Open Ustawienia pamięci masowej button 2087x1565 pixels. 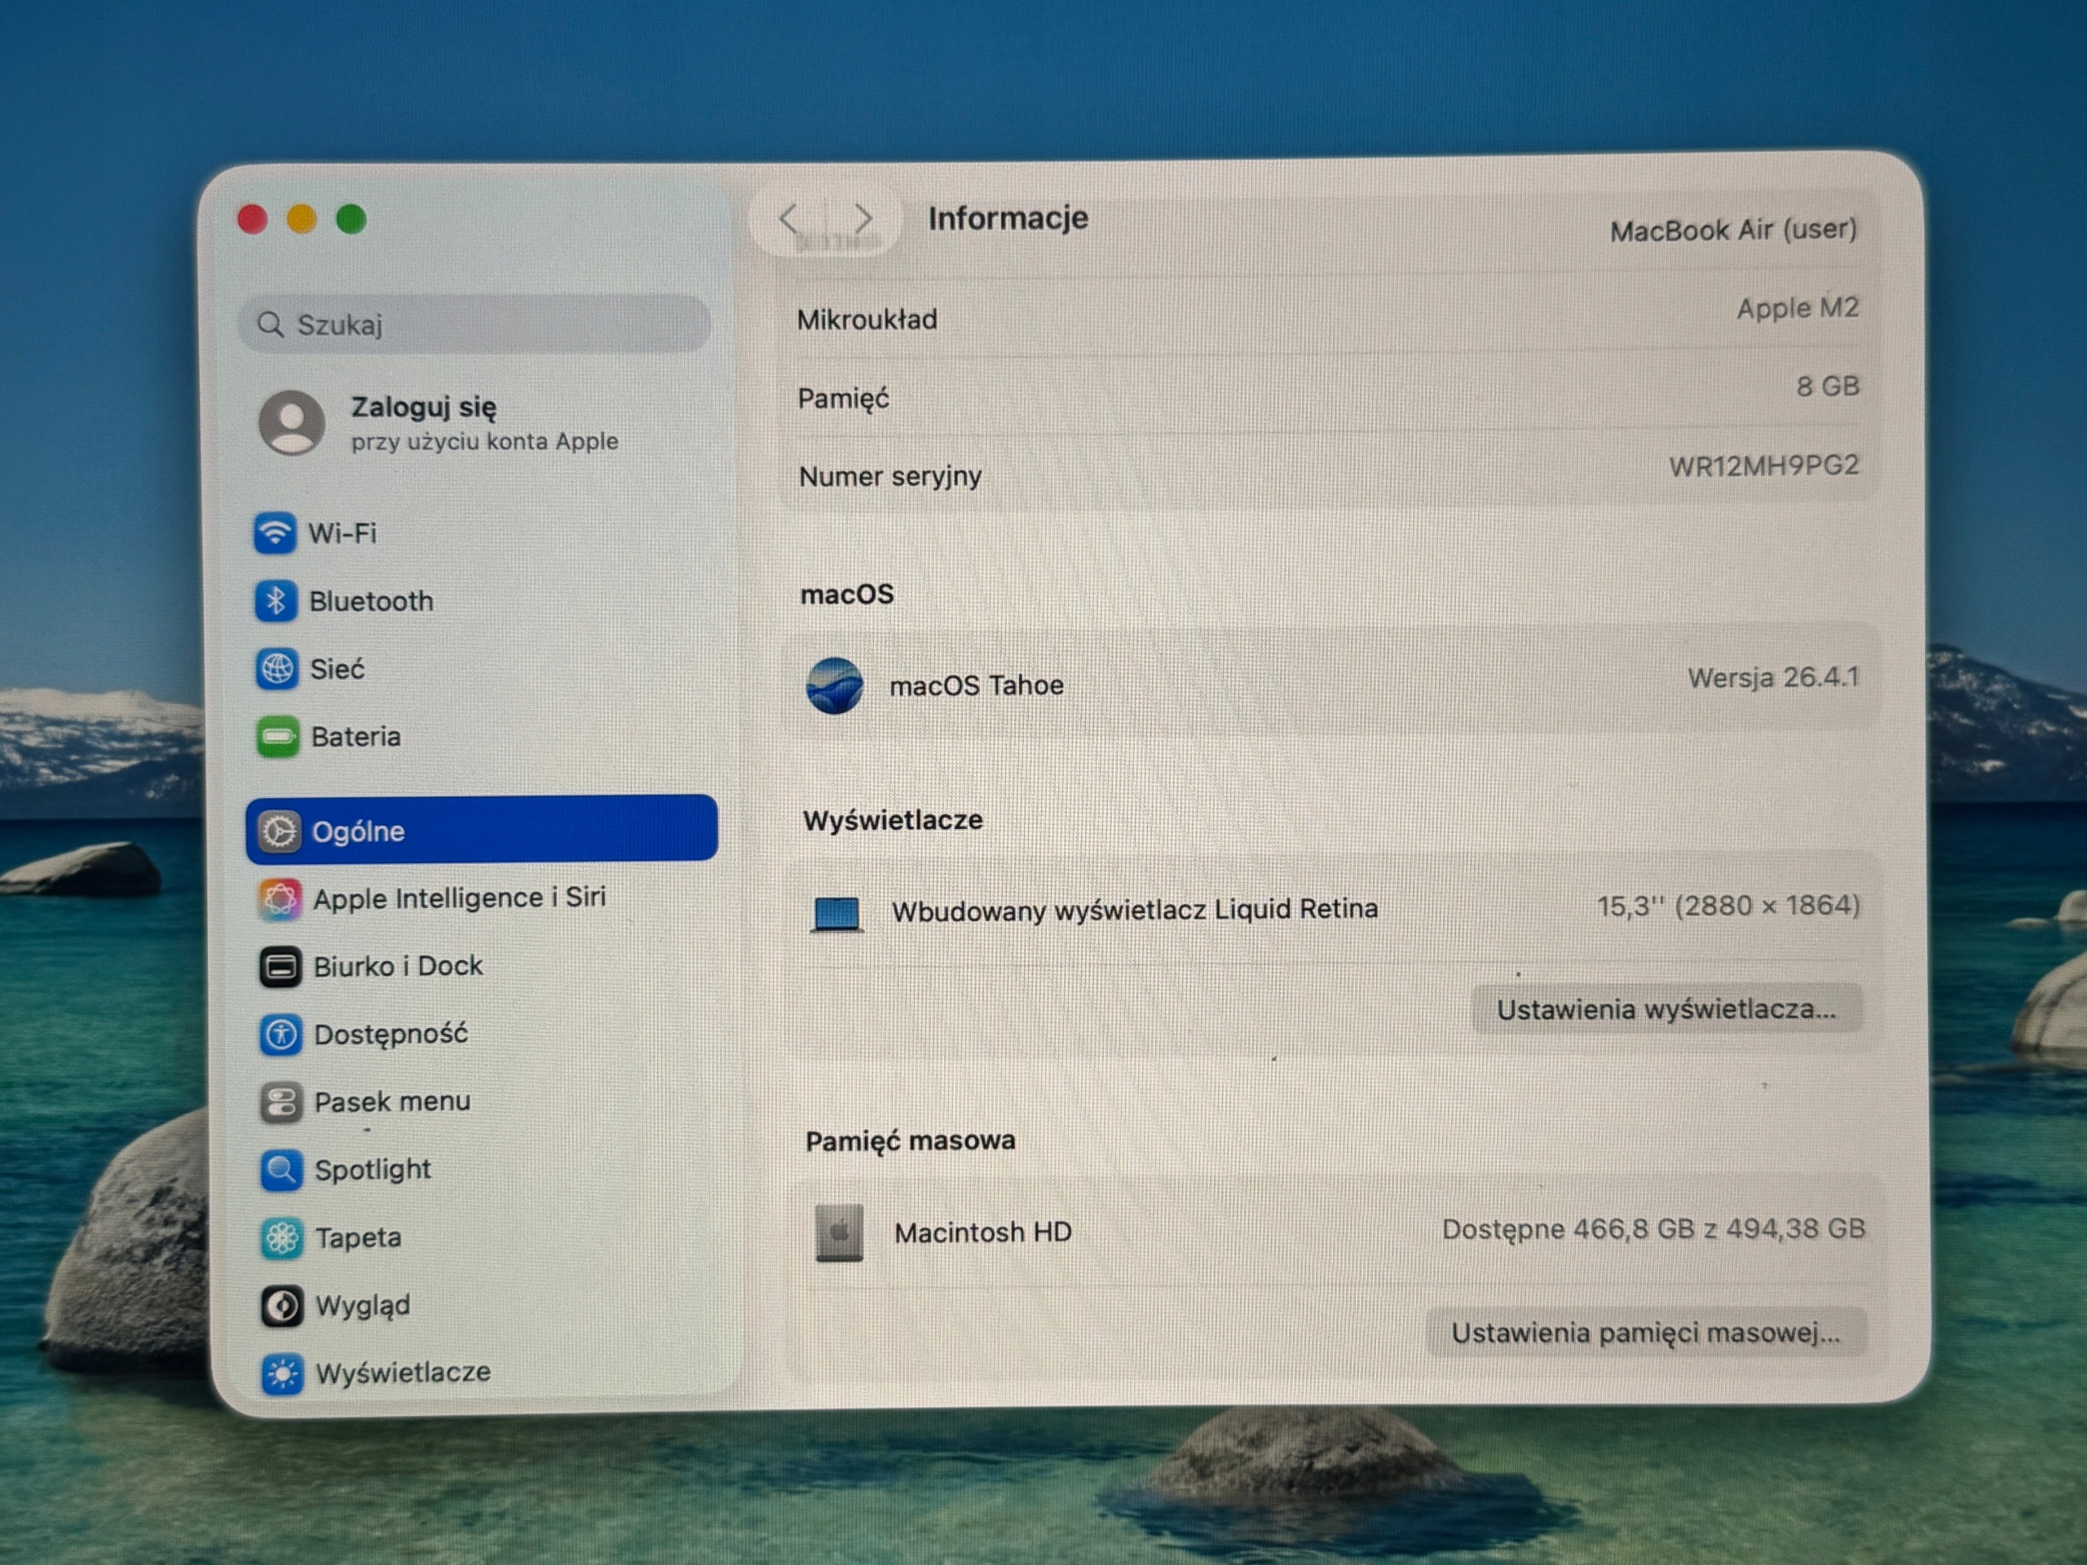tap(1647, 1333)
